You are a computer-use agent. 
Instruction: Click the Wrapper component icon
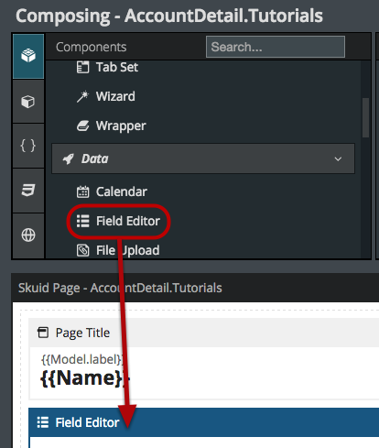(82, 126)
